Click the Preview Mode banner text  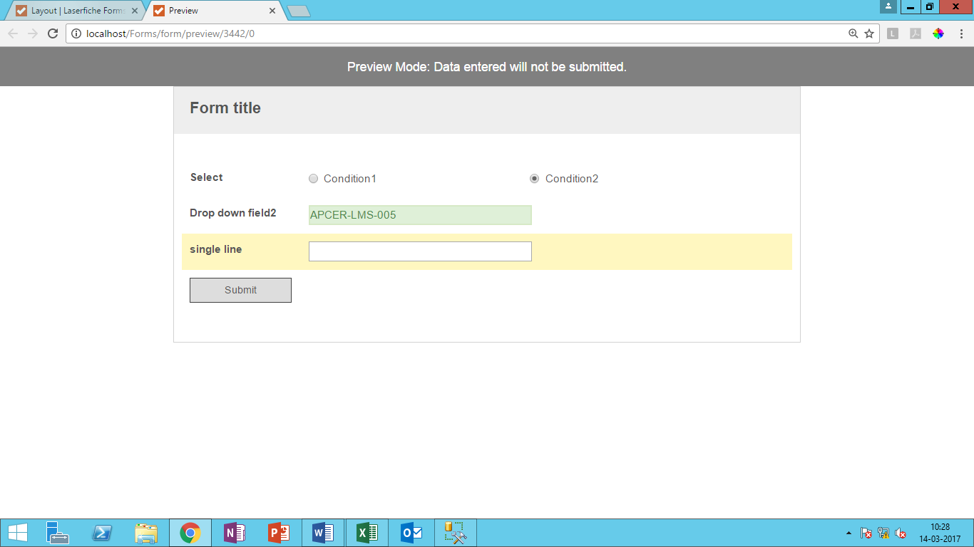487,67
